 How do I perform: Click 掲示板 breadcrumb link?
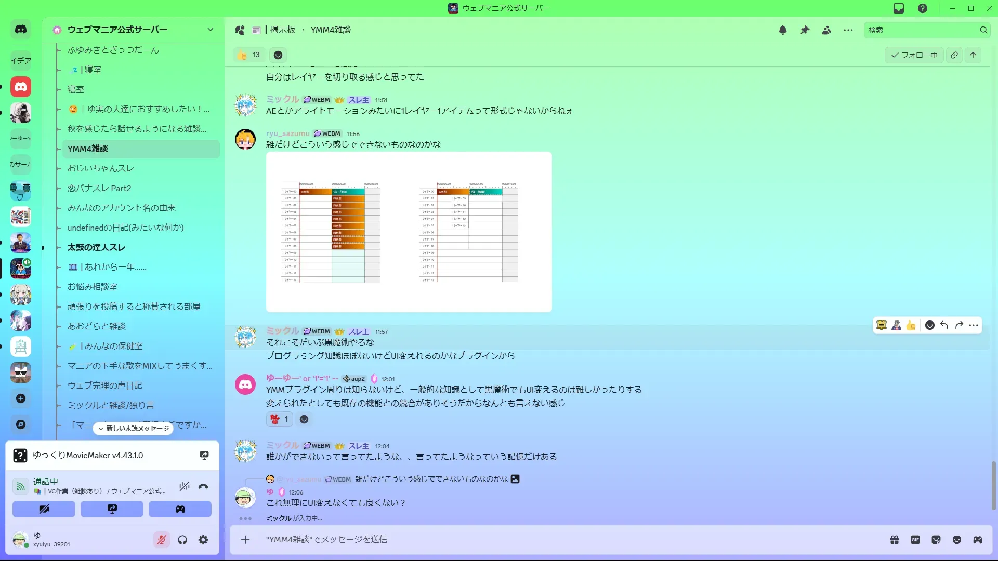pos(282,30)
